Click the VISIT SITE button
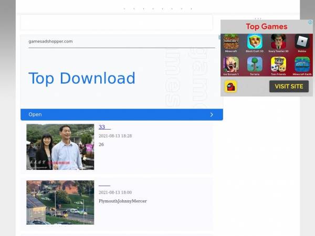 tap(289, 87)
